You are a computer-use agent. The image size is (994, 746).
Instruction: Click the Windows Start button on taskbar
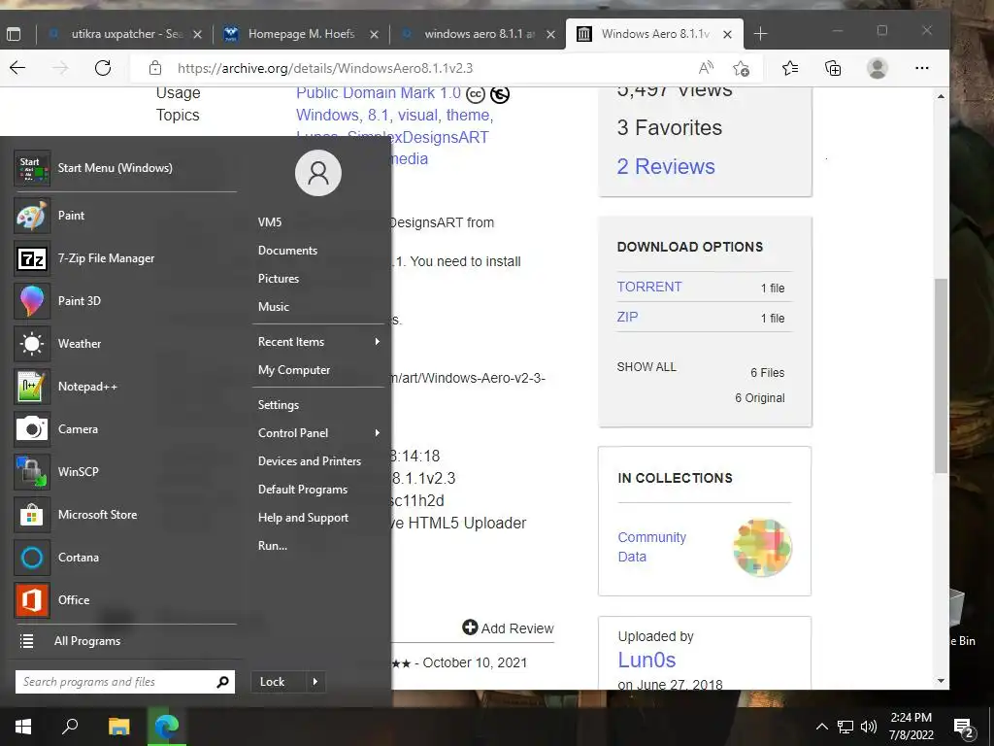tap(23, 727)
